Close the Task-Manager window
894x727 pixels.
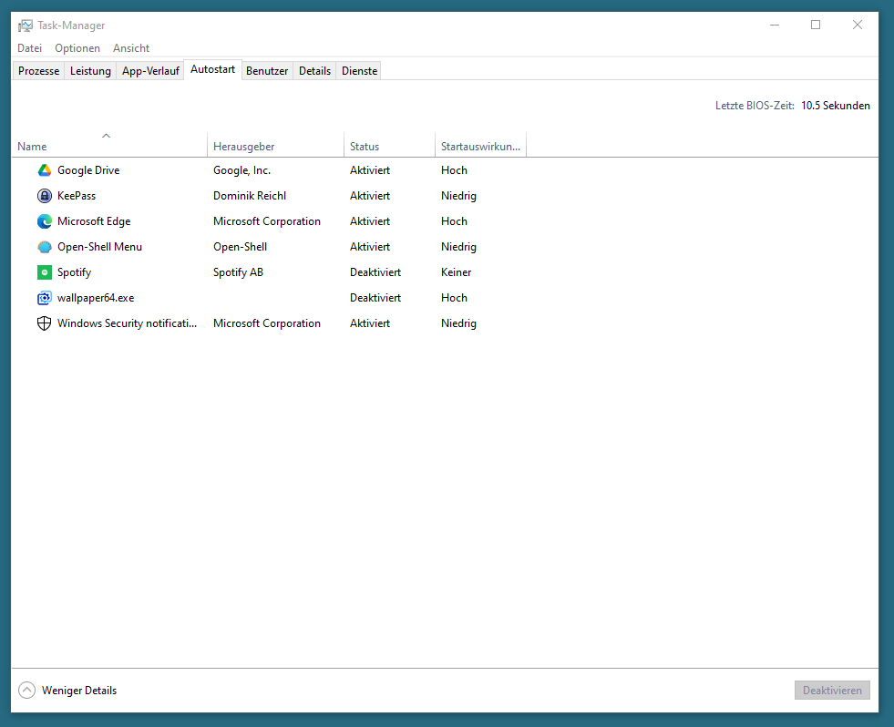[x=857, y=25]
